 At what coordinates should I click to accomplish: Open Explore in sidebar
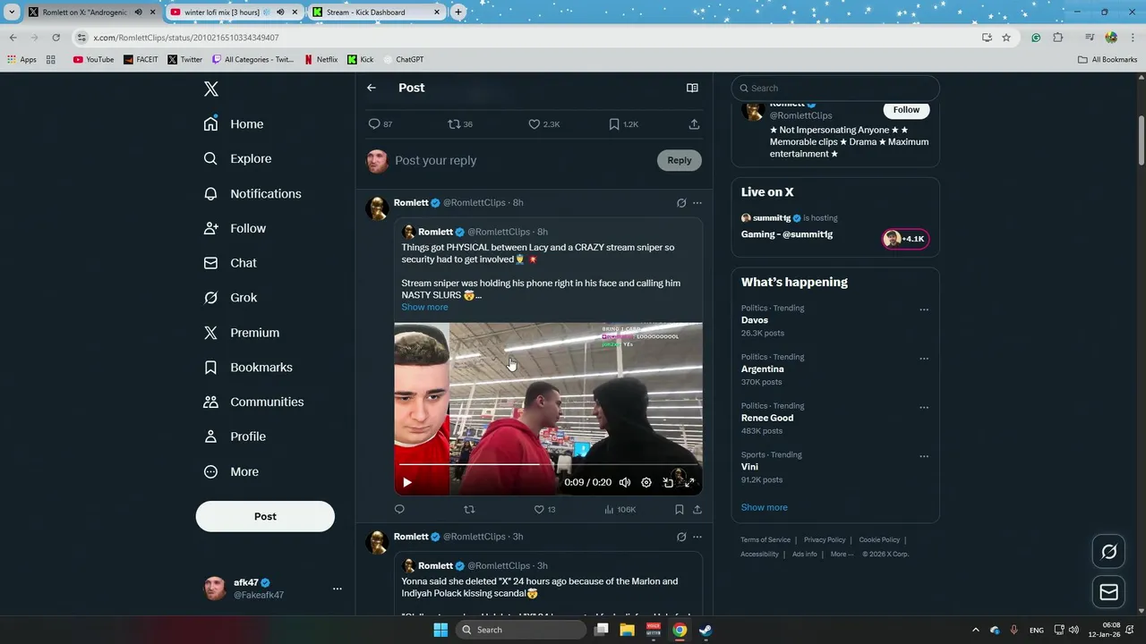pyautogui.click(x=237, y=158)
